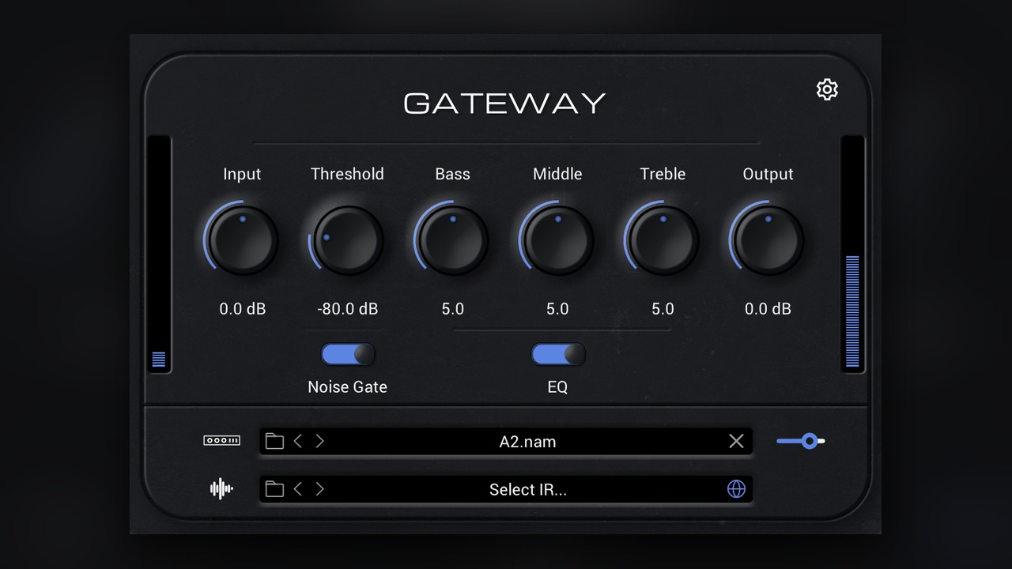
Task: Click the Output value 0.0 dB
Action: (768, 309)
